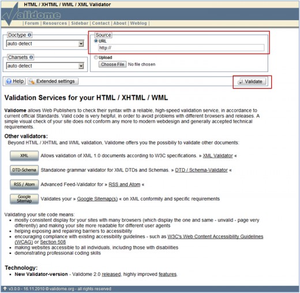Click the up-arrow icon in footer

click(x=5, y=288)
